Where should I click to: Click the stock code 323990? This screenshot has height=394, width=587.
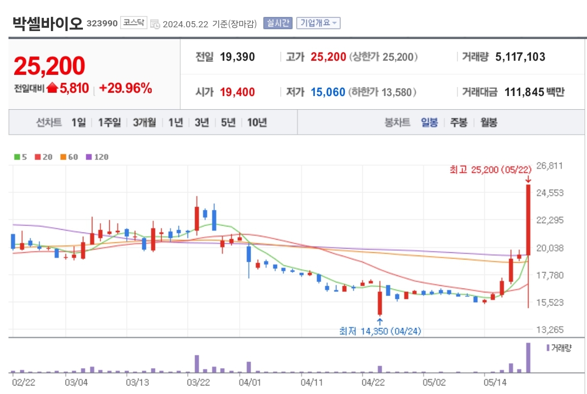(x=102, y=23)
